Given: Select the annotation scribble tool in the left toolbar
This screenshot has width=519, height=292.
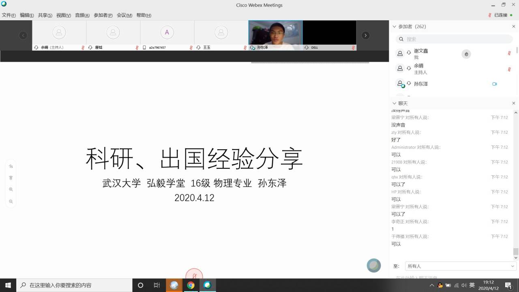Looking at the screenshot, I should tap(11, 166).
